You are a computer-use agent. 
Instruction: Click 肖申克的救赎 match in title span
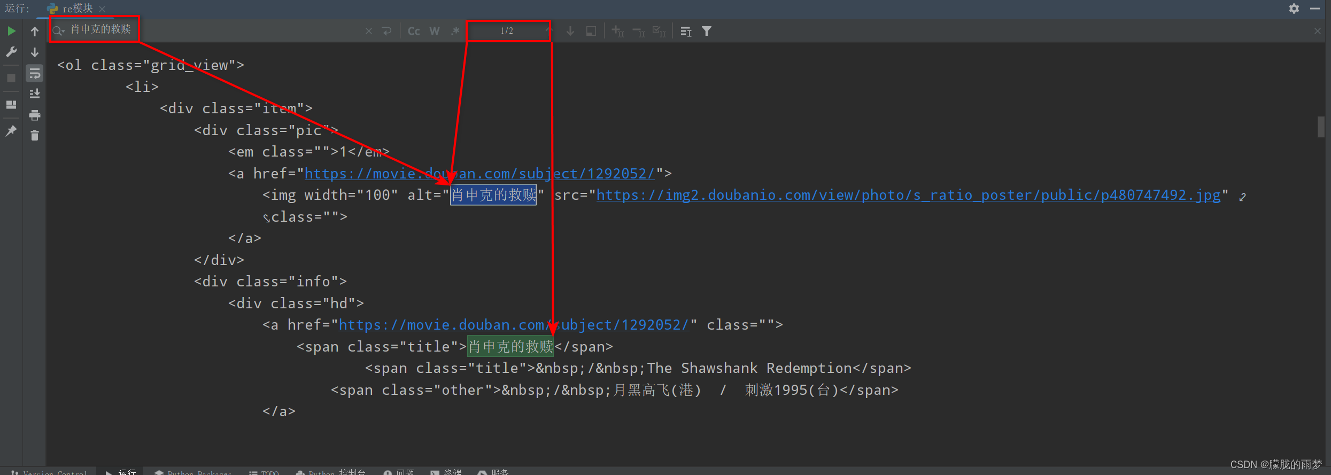click(510, 347)
